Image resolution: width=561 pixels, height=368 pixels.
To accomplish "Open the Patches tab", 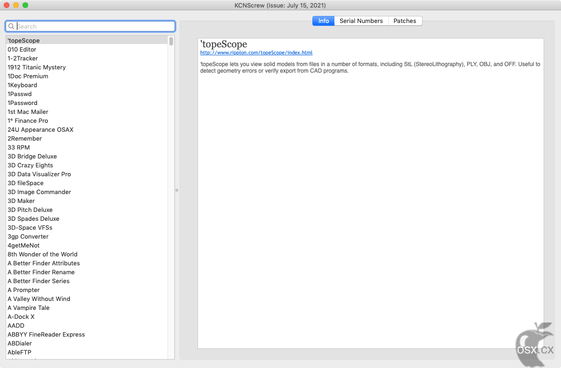I will (405, 21).
